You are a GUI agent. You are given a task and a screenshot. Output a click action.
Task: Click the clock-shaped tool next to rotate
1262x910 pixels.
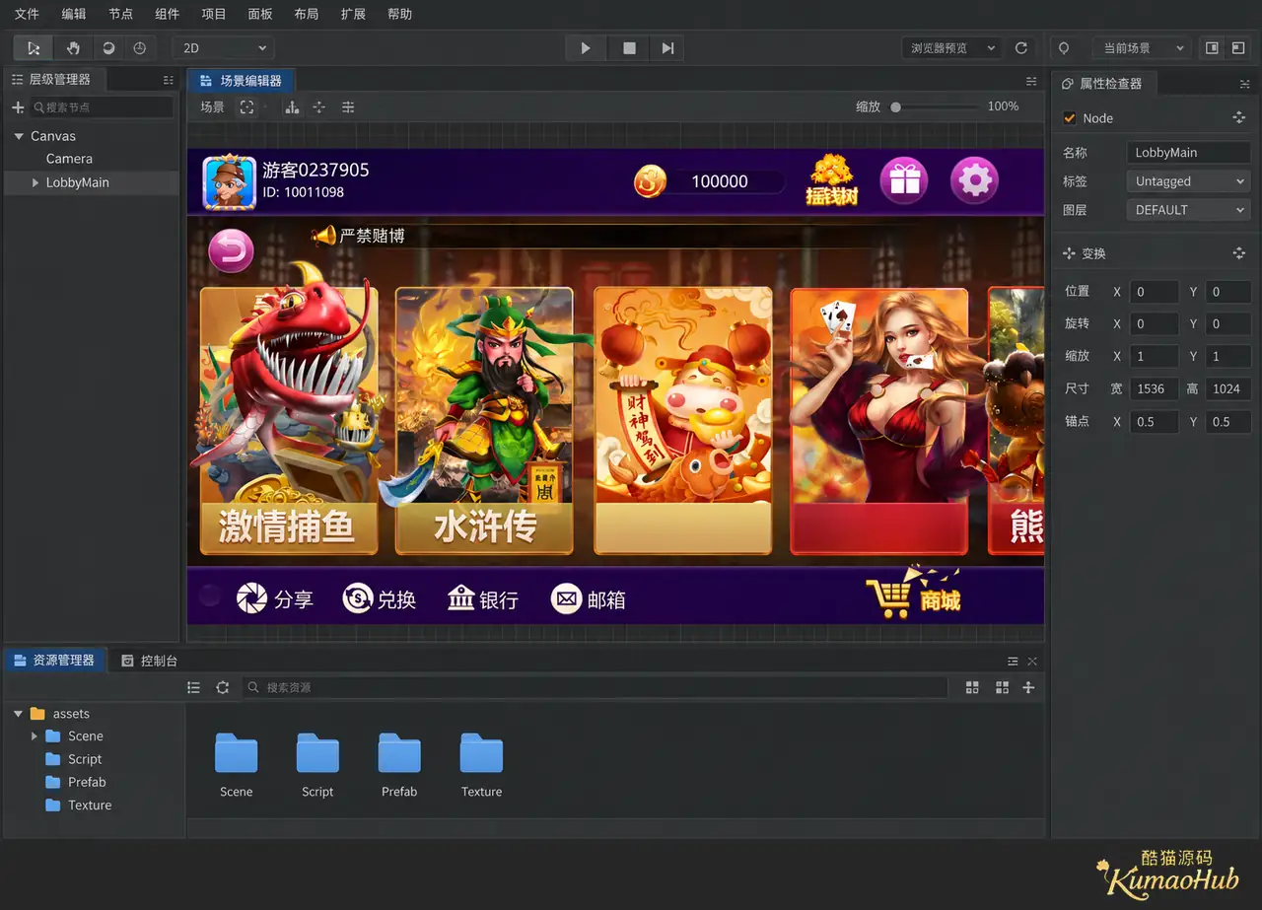(139, 47)
